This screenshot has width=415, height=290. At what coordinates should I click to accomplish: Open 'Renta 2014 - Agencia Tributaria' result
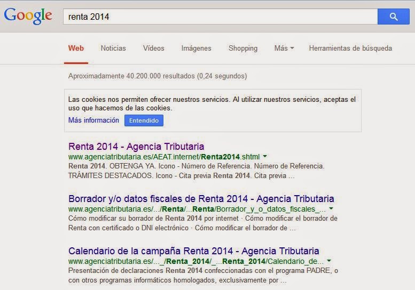point(136,146)
